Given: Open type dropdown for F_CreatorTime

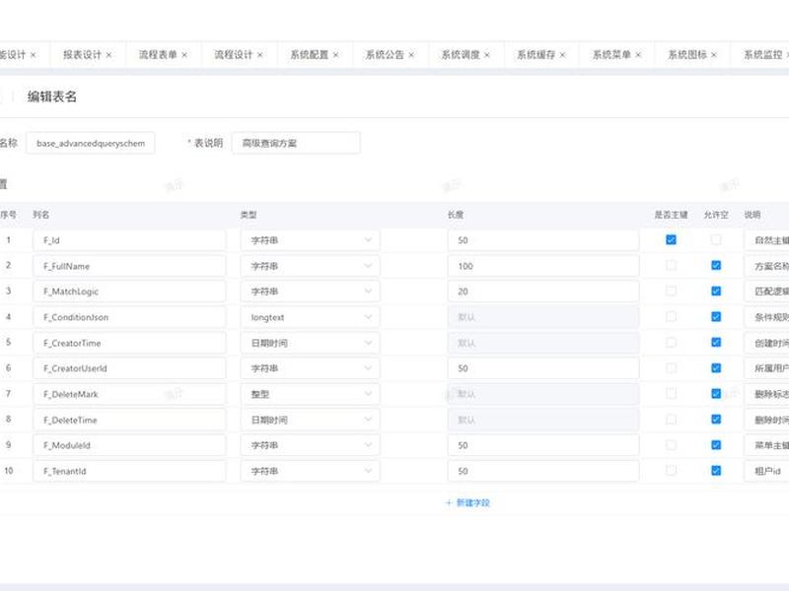Looking at the screenshot, I should coord(310,343).
